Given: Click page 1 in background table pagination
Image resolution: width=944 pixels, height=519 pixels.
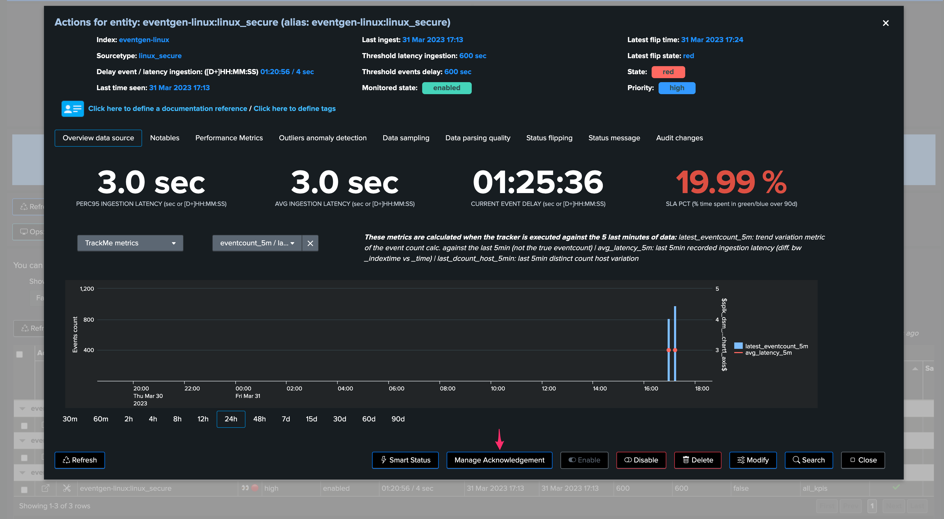Looking at the screenshot, I should [x=872, y=506].
